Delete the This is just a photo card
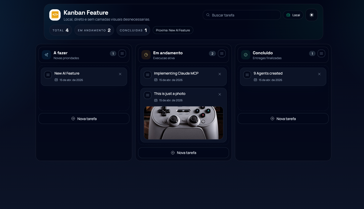 (220, 94)
